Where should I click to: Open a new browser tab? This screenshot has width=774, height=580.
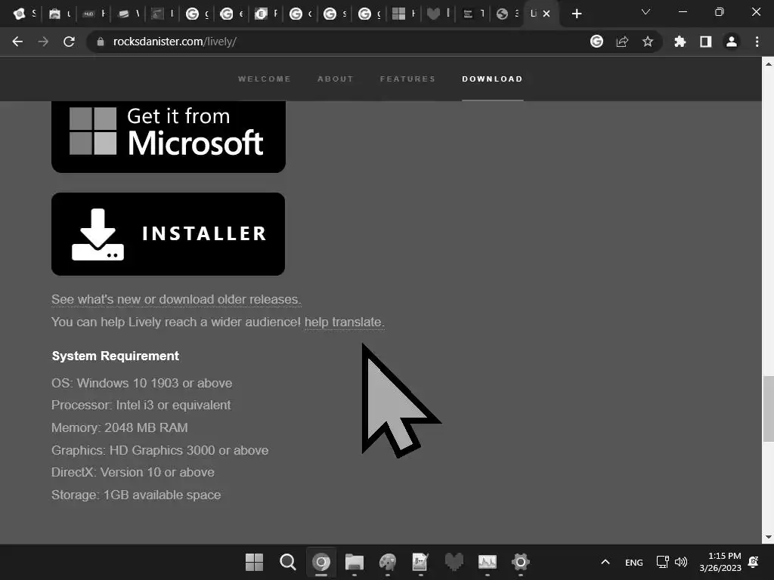(x=577, y=14)
